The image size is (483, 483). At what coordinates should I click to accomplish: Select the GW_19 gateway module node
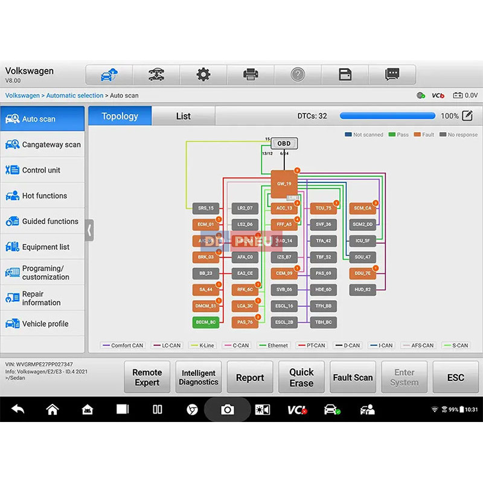[284, 184]
